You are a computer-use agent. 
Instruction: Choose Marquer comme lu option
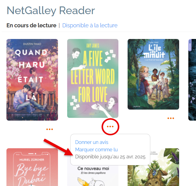[96, 149]
